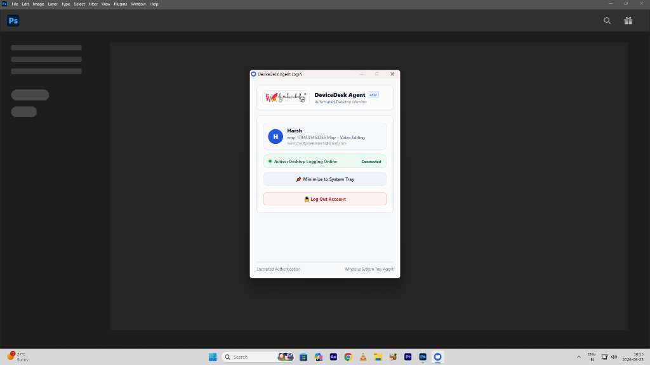Click the Photoshop home logo icon

(x=13, y=21)
